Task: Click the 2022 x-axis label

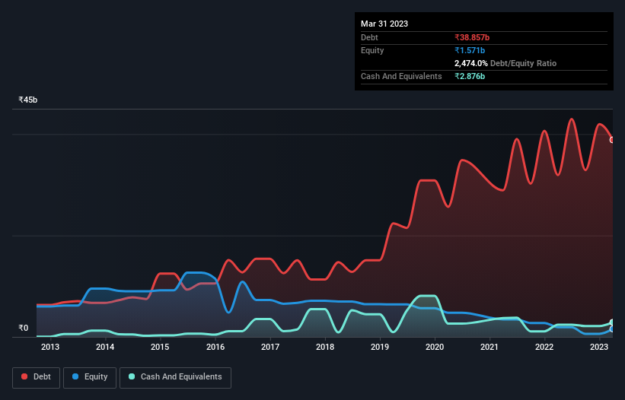Action: tap(544, 347)
